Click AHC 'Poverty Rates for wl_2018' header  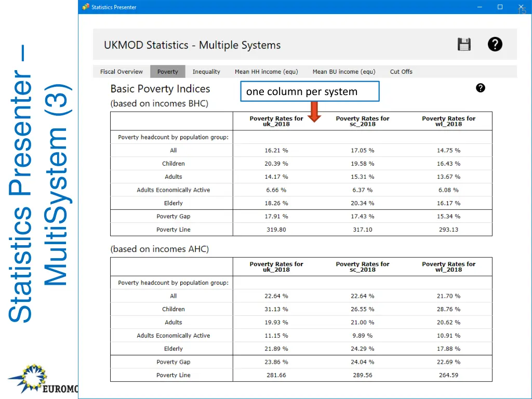coord(448,267)
